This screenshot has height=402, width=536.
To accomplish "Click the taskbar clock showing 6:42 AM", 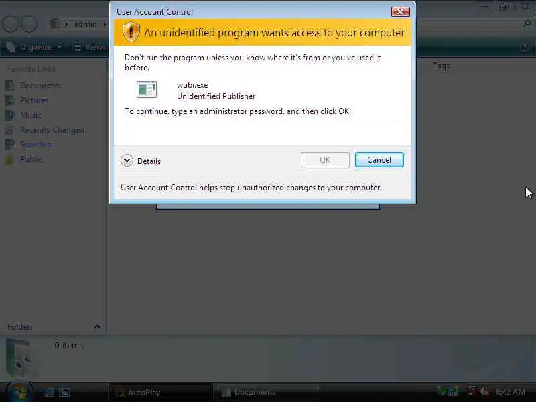I will pos(510,392).
